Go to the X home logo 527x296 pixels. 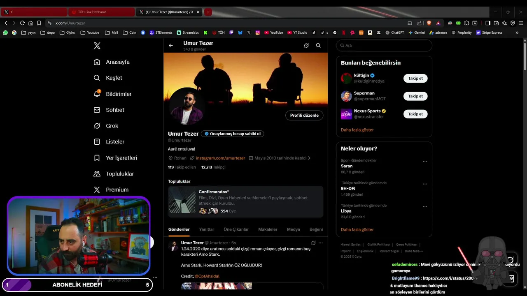[97, 46]
